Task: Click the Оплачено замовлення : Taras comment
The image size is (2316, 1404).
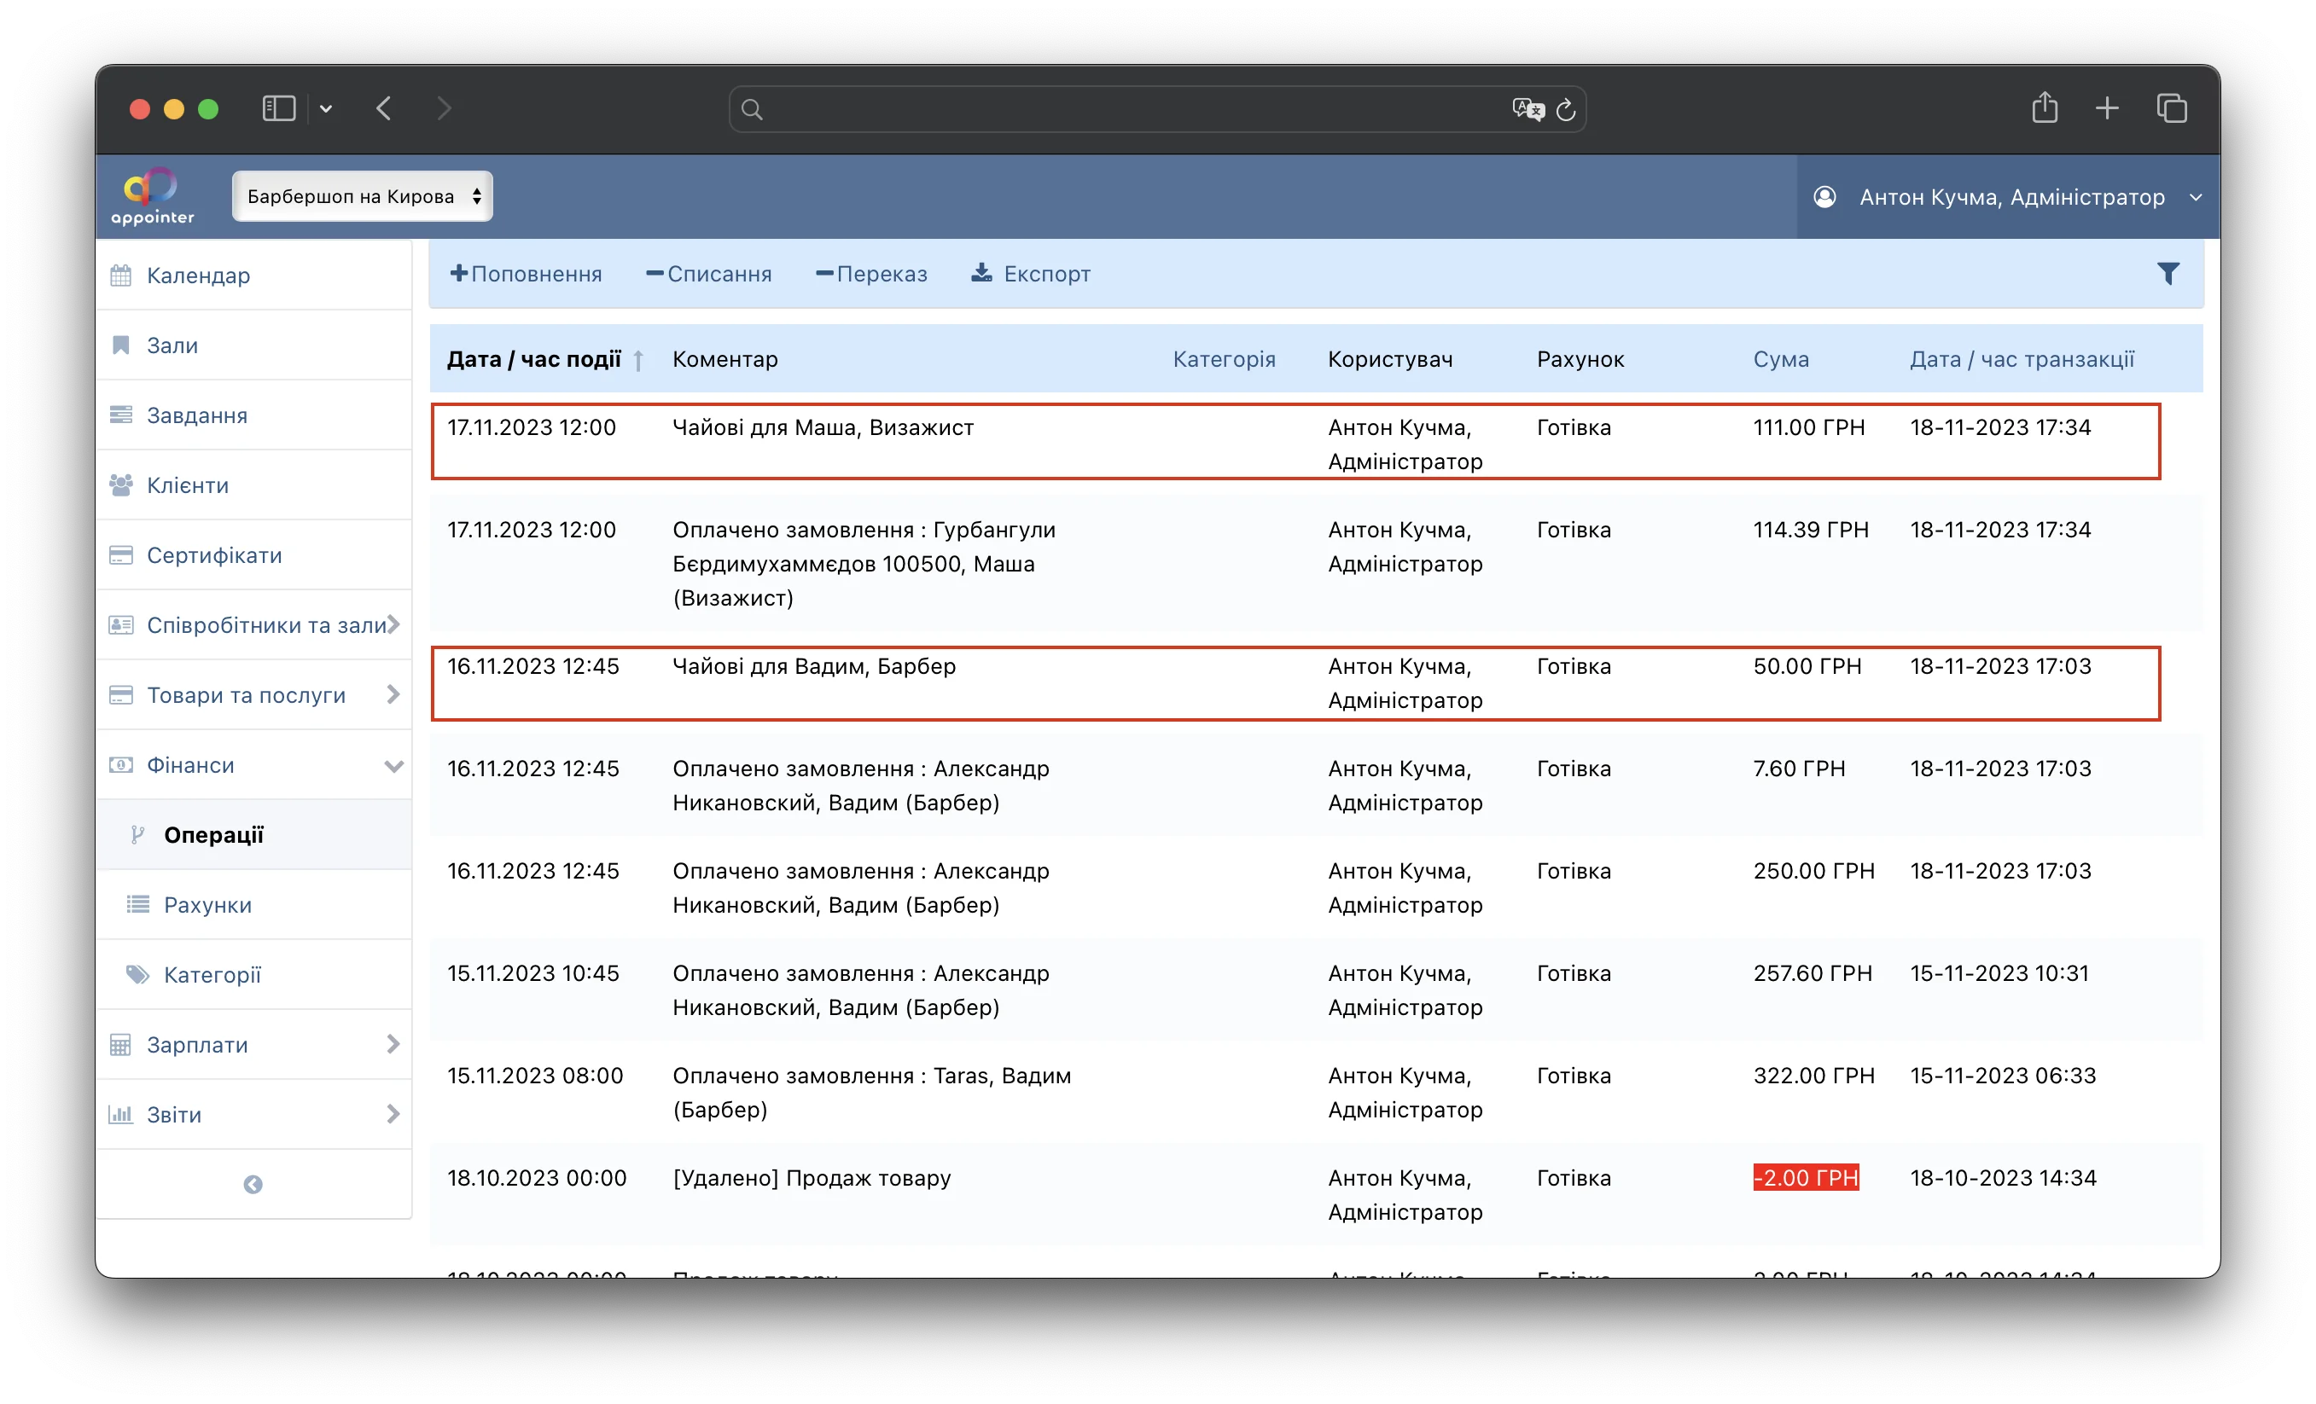Action: click(871, 1092)
